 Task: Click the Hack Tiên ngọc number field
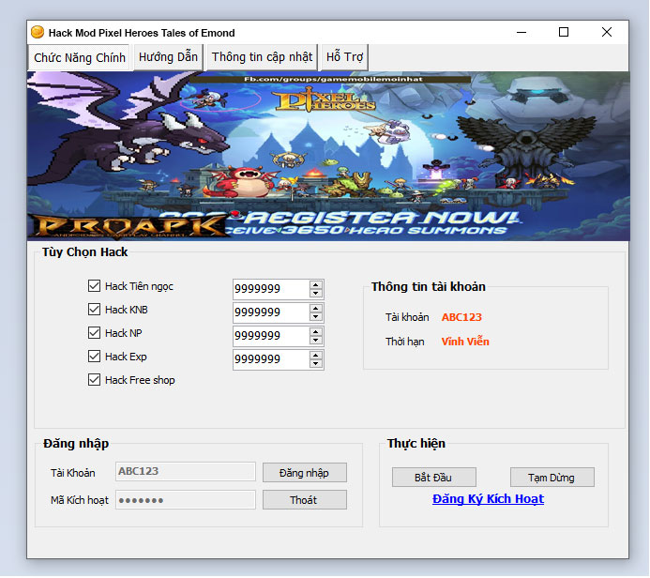[269, 289]
